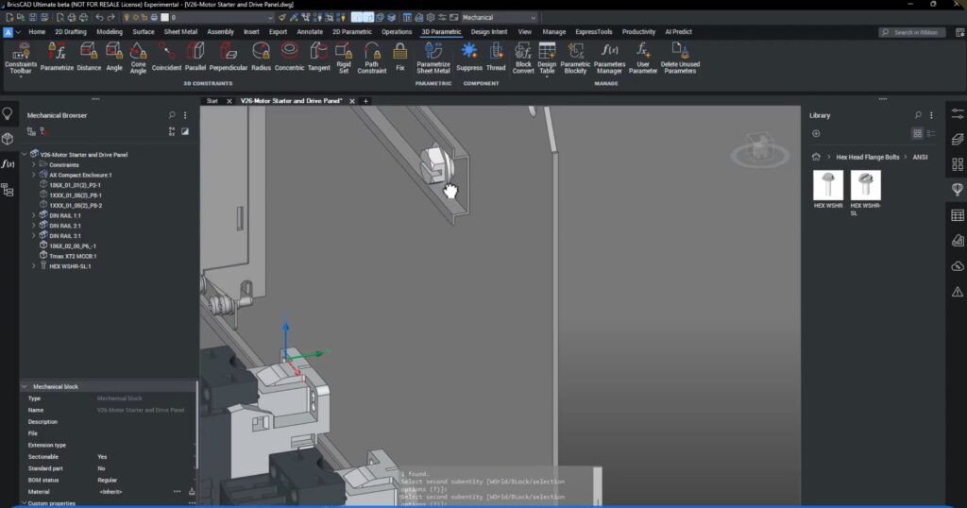Viewport: 967px width, 508px height.
Task: Apply a Parallel constraint
Action: click(195, 57)
